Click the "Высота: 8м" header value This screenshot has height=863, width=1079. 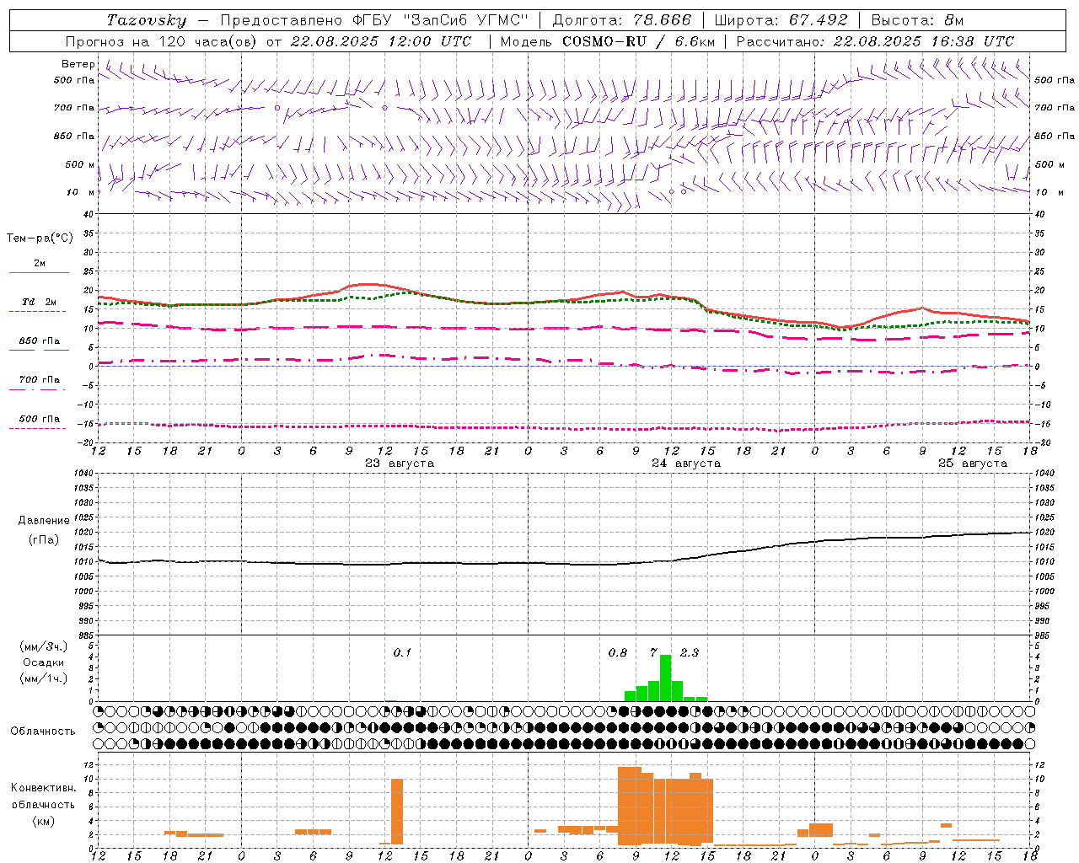coord(917,20)
